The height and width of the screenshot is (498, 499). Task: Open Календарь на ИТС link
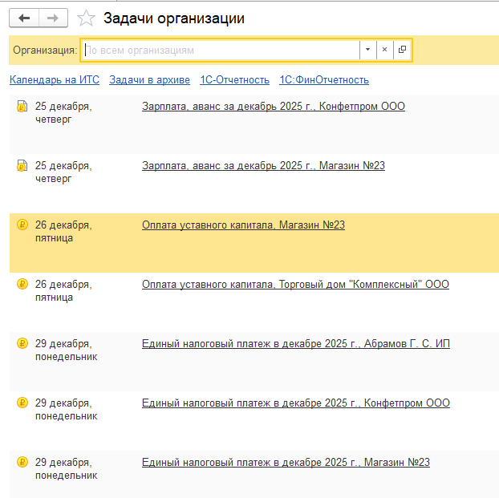[54, 79]
